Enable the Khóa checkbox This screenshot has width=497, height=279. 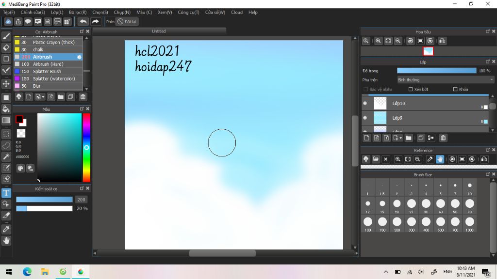point(455,89)
